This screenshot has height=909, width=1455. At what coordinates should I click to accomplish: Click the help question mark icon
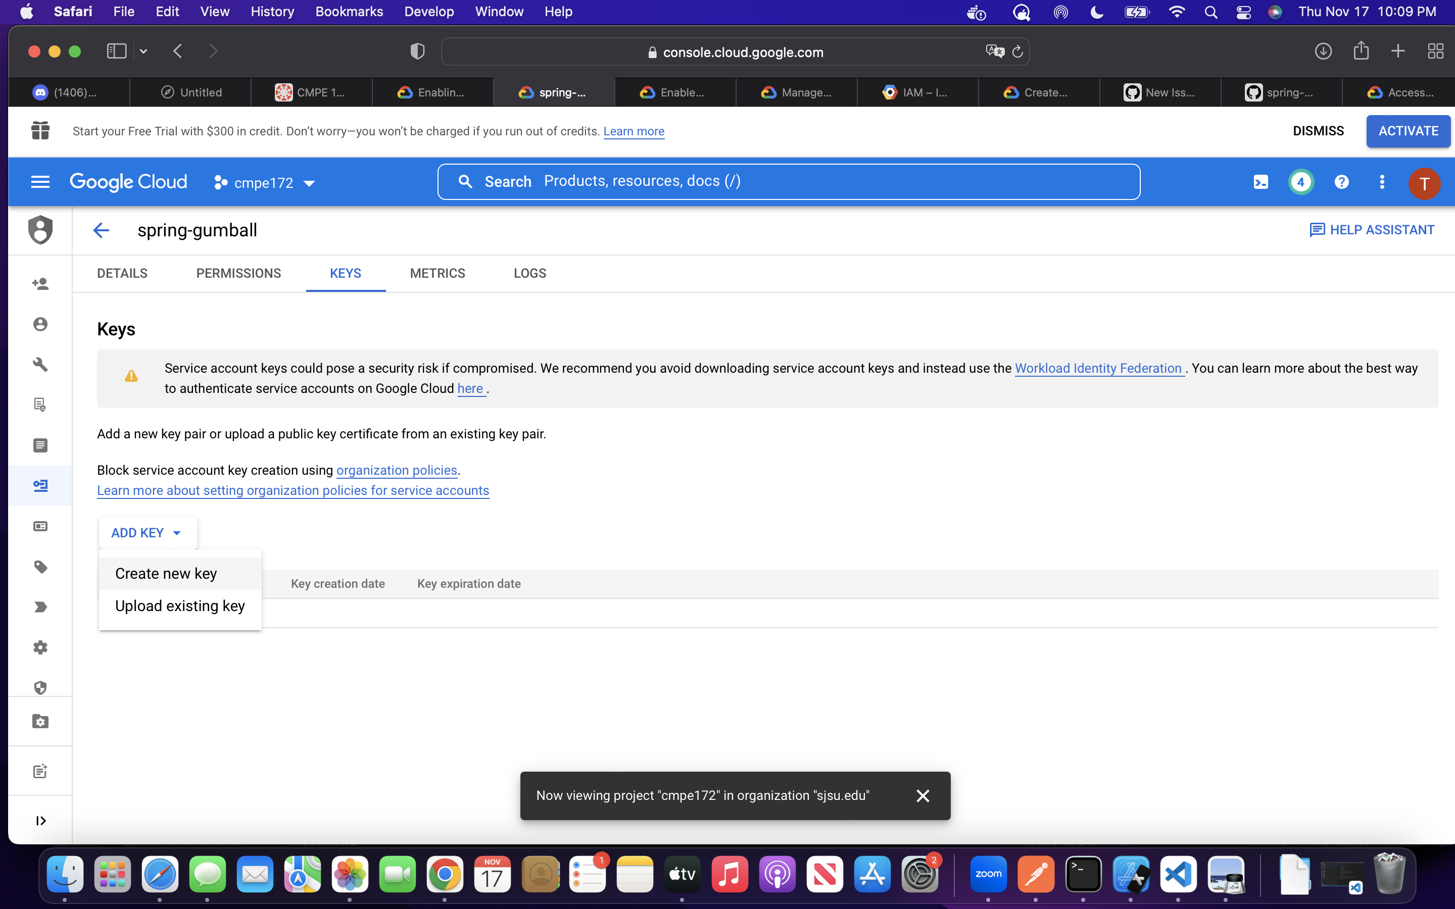[x=1341, y=182]
